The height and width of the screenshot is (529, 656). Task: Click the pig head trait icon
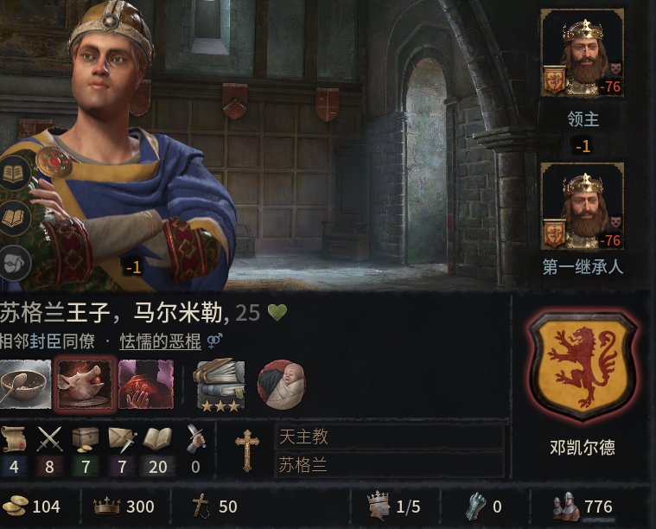point(86,384)
